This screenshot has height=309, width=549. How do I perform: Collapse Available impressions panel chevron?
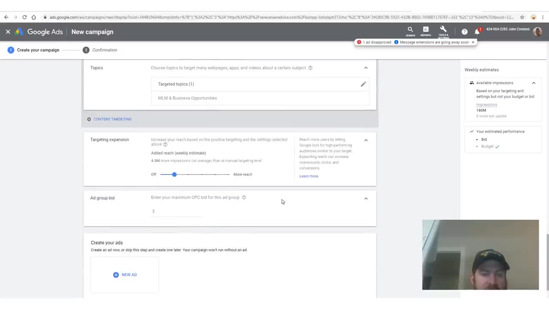(x=534, y=83)
